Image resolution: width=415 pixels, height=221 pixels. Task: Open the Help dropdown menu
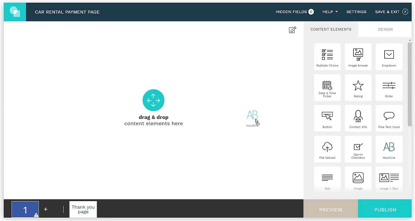tap(330, 12)
